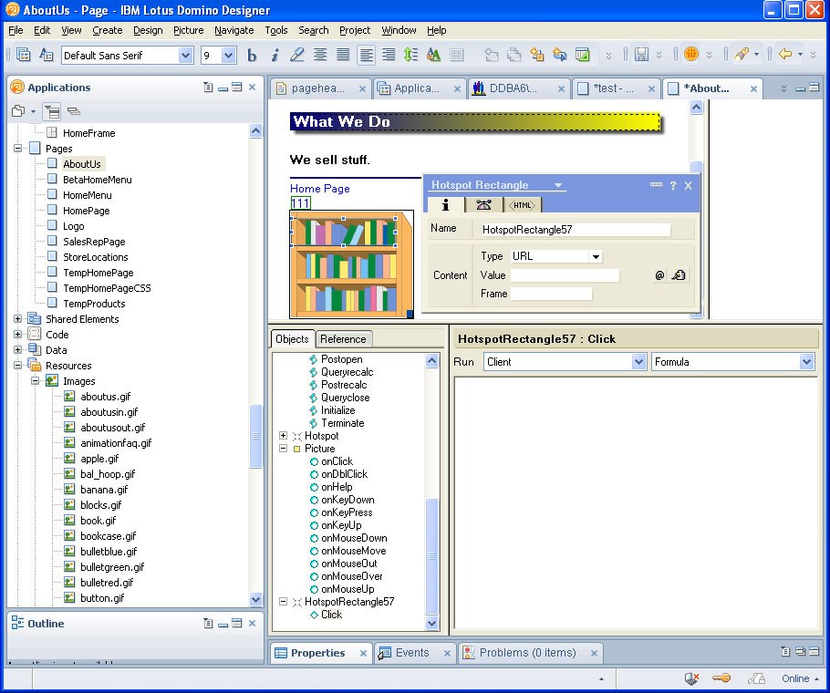
Task: Open the font name dropdown
Action: [186, 56]
